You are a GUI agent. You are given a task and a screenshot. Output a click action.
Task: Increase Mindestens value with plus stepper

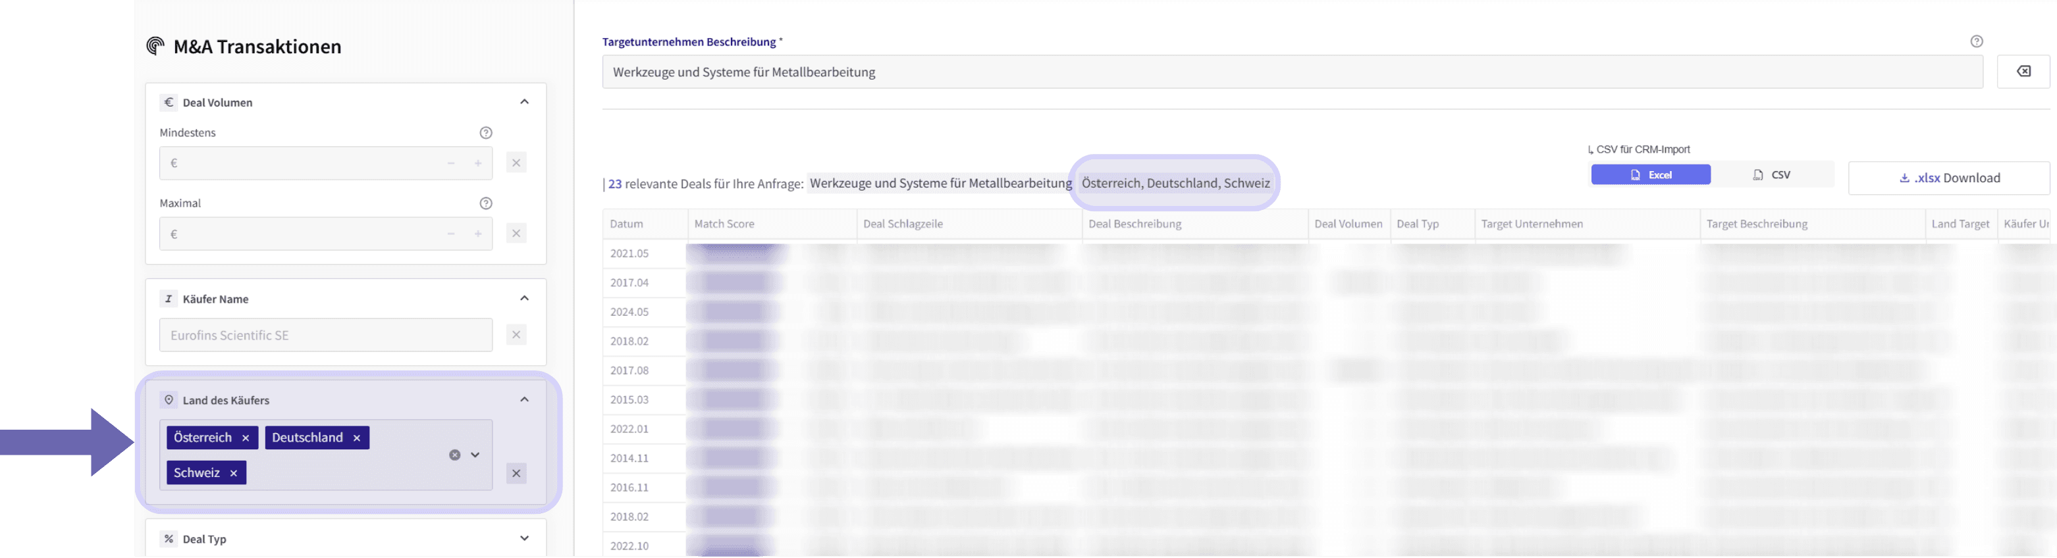point(478,164)
